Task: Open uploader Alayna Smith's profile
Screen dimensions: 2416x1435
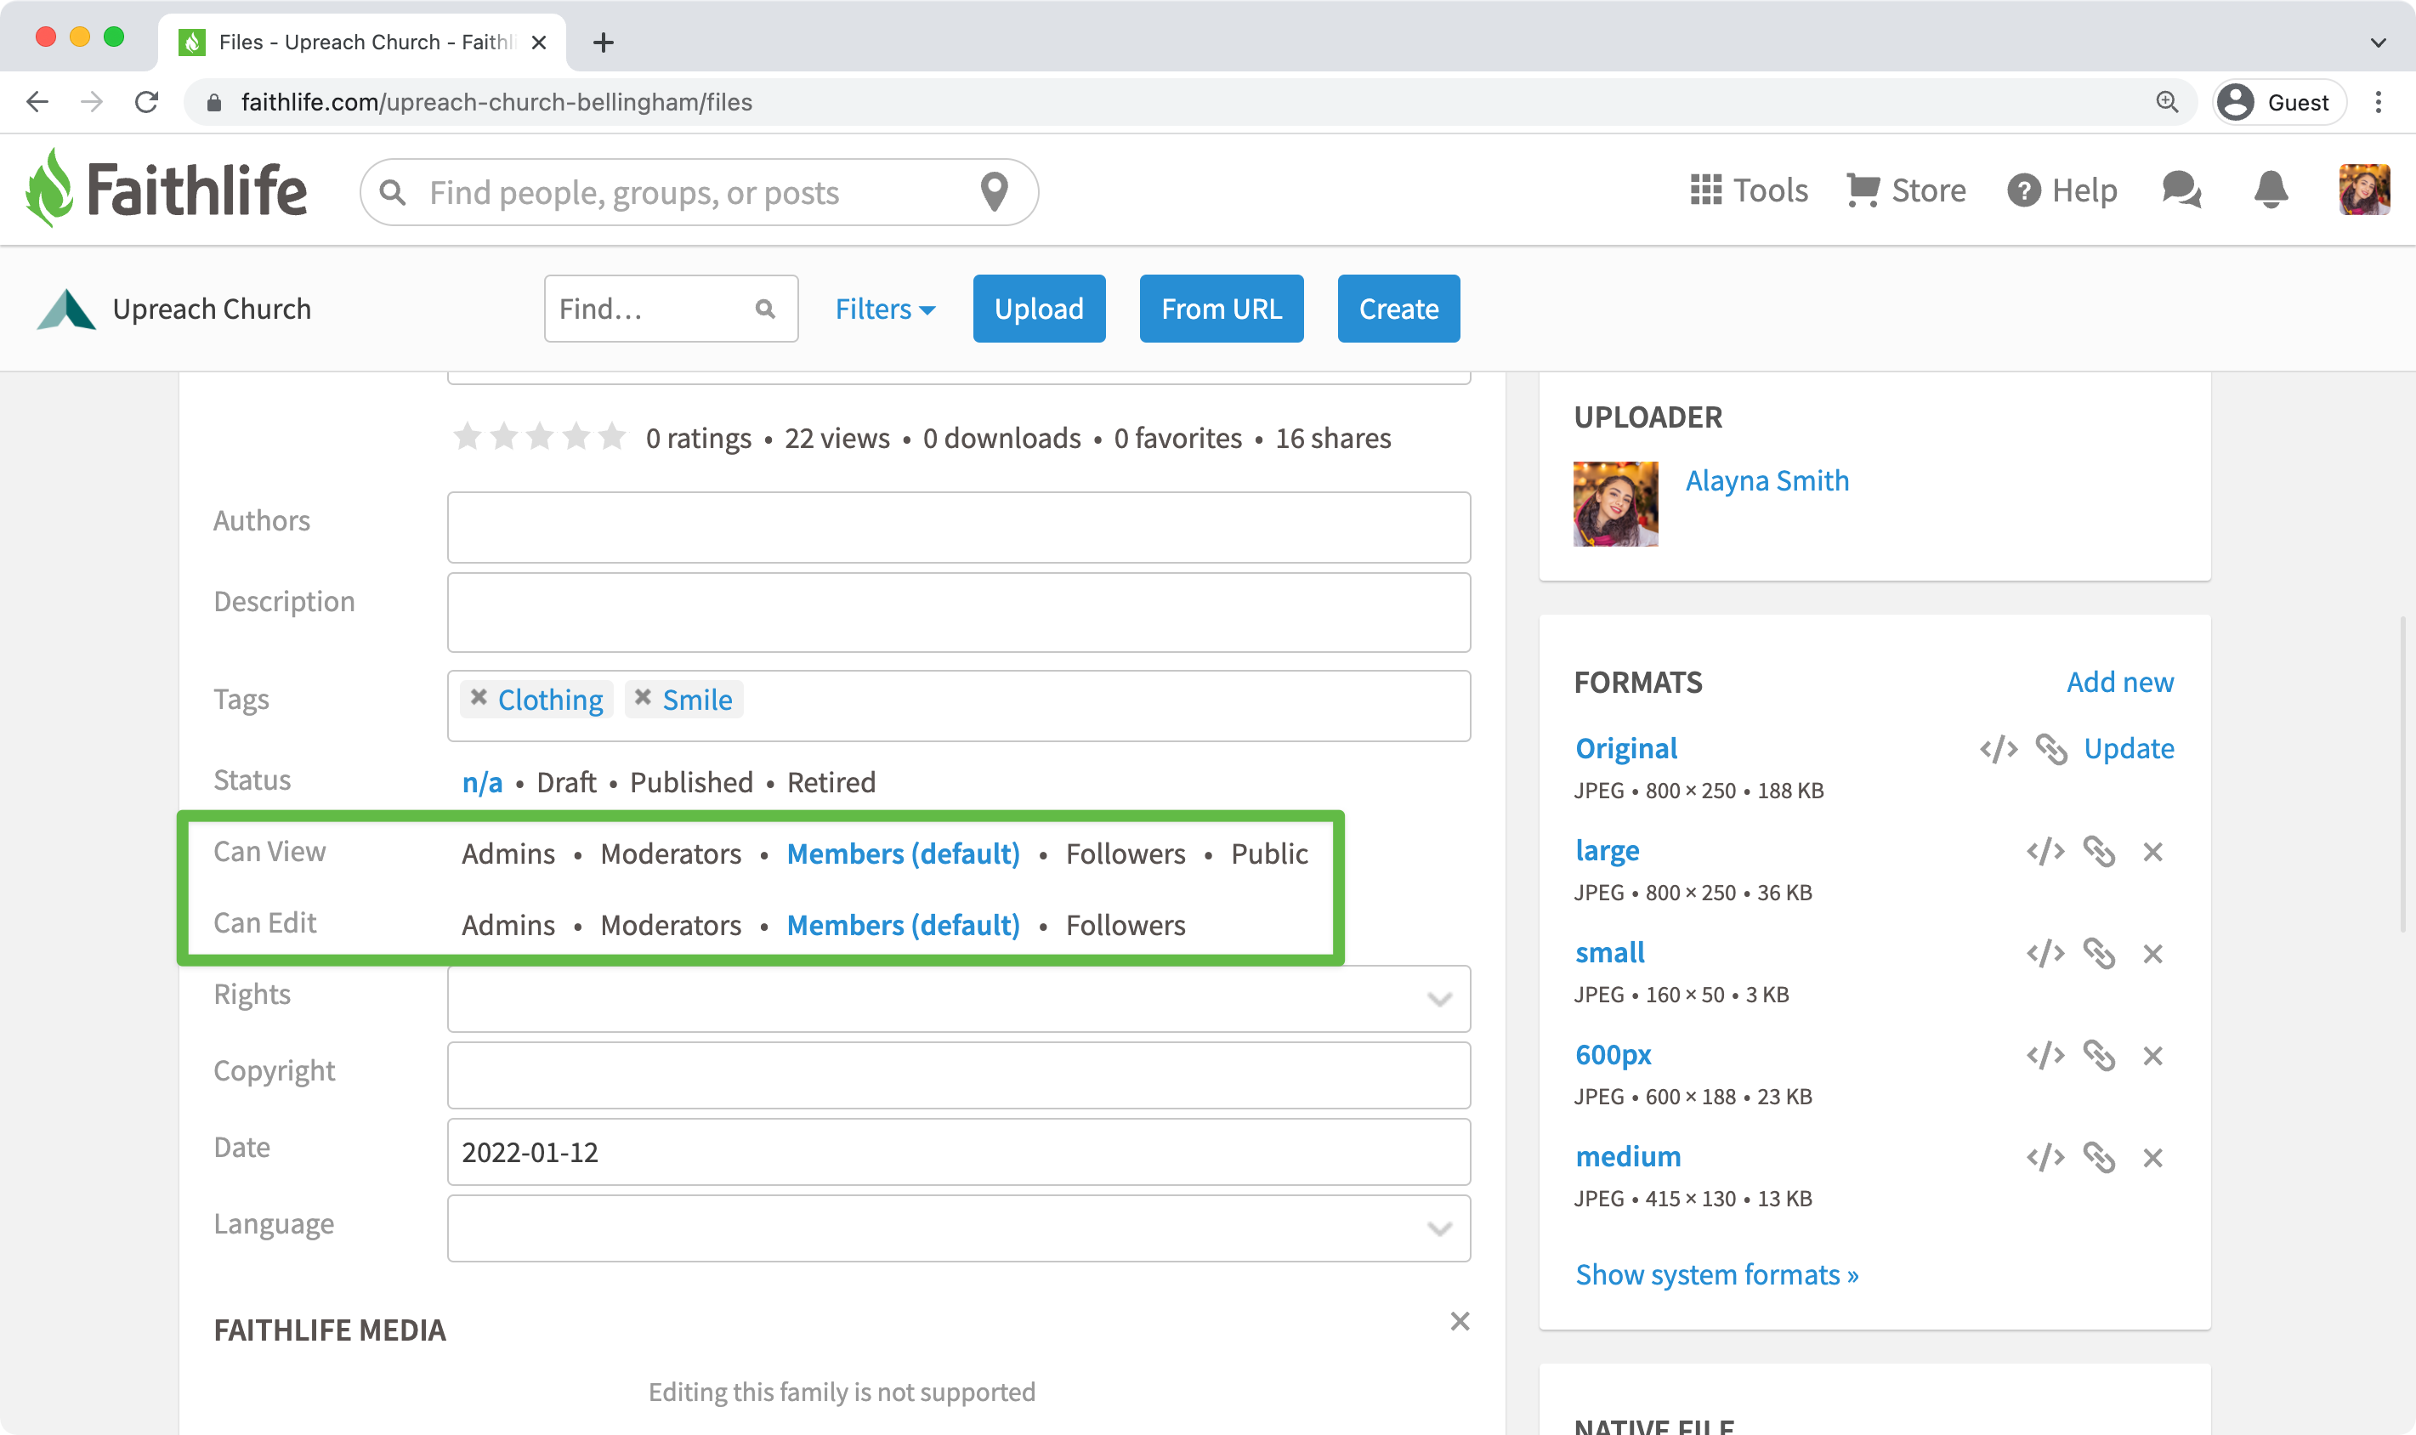Action: coord(1767,479)
